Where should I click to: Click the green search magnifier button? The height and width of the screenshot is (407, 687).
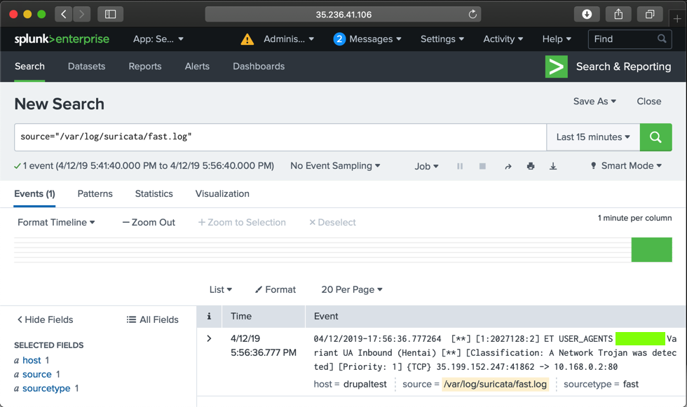point(655,137)
